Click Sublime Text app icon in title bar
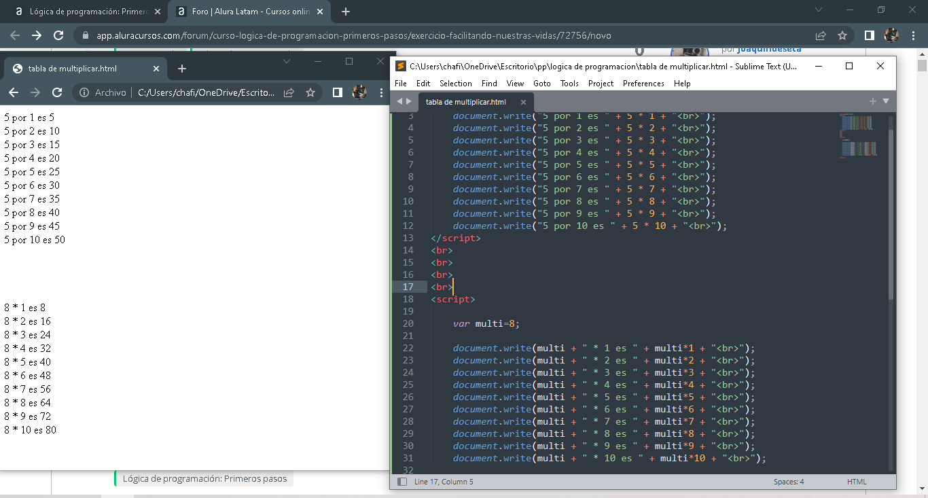Image resolution: width=928 pixels, height=498 pixels. tap(401, 66)
